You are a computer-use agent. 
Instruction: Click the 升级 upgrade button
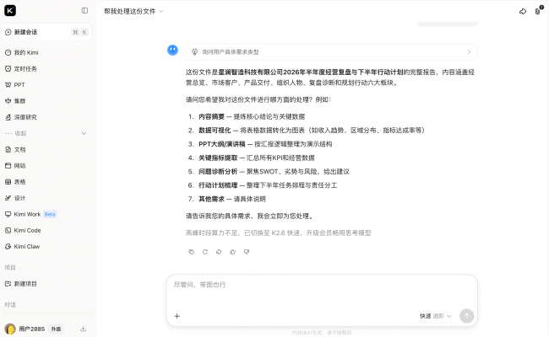56,329
